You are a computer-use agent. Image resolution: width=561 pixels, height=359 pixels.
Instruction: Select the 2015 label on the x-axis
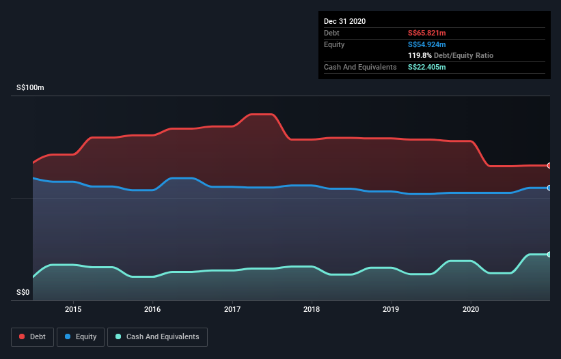tap(73, 309)
